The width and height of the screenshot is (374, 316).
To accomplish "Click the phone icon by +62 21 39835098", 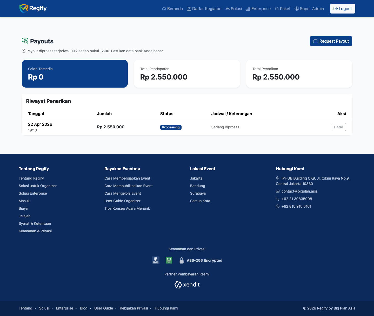I will tap(278, 199).
